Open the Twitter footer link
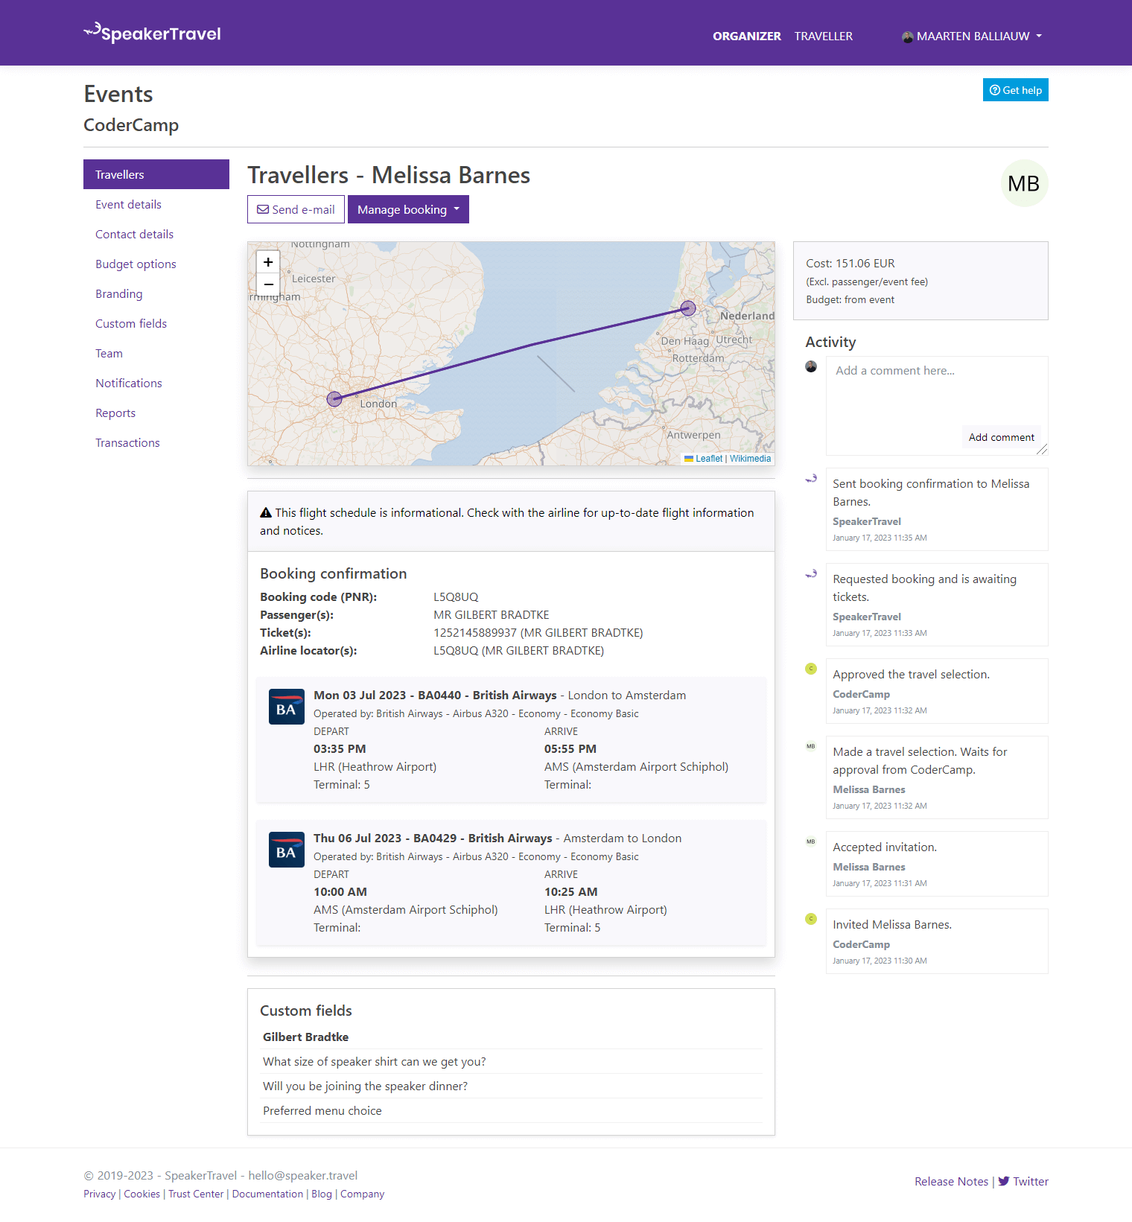Viewport: 1132px width, 1222px height. click(1023, 1181)
